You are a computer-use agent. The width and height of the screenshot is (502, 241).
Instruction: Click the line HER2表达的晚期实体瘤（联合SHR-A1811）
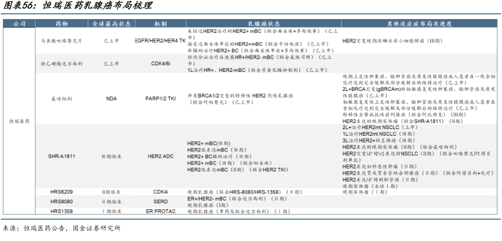403,121
